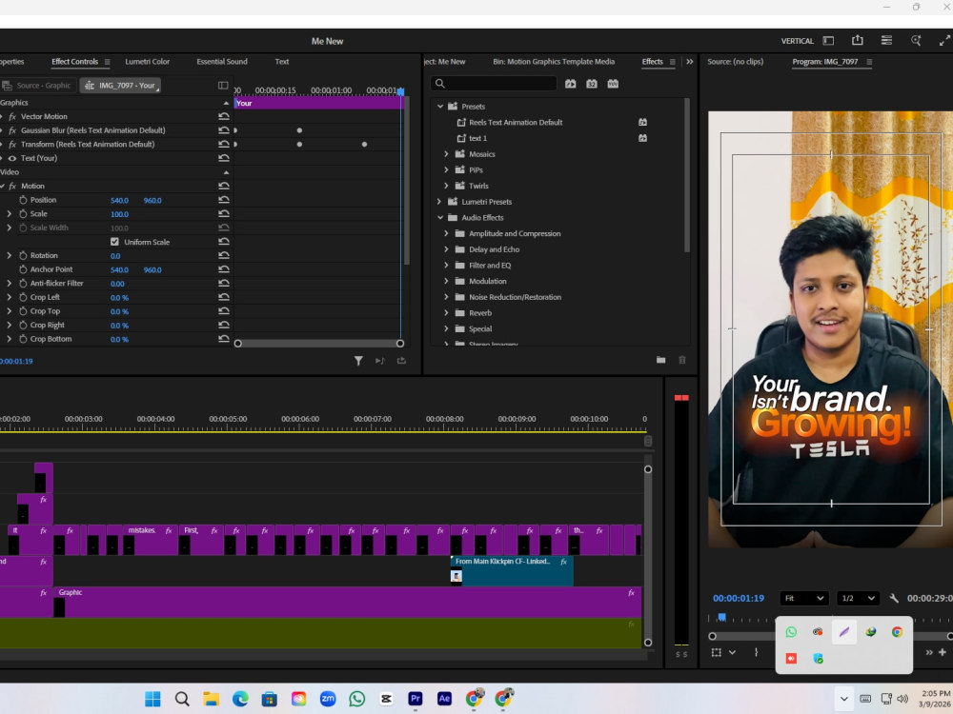Open the 1/2 playback resolution dropdown
The height and width of the screenshot is (714, 953).
[858, 598]
